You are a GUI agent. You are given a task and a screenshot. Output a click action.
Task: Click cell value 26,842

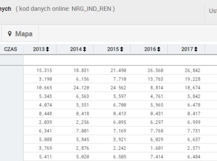point(192,70)
